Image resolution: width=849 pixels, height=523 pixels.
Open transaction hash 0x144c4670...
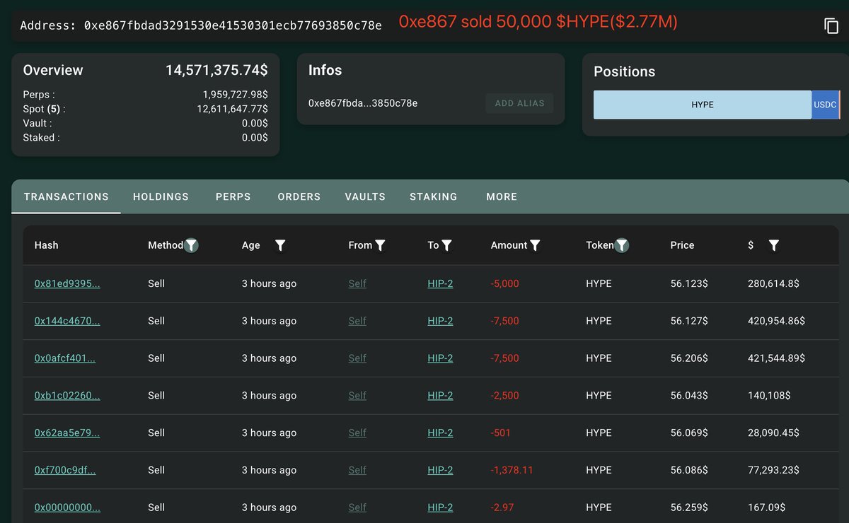(x=67, y=321)
